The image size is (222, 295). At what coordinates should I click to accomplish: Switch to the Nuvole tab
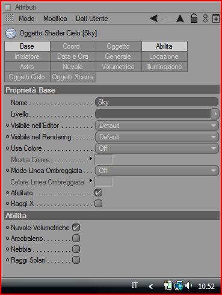coord(73,67)
